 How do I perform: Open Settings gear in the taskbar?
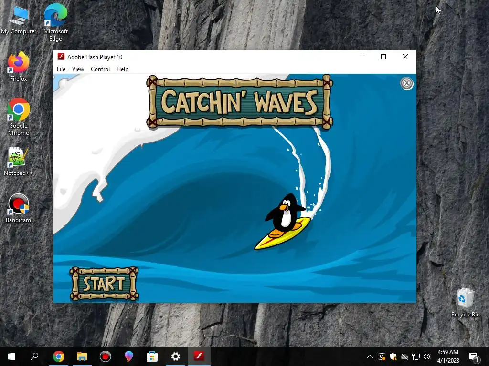click(x=176, y=356)
